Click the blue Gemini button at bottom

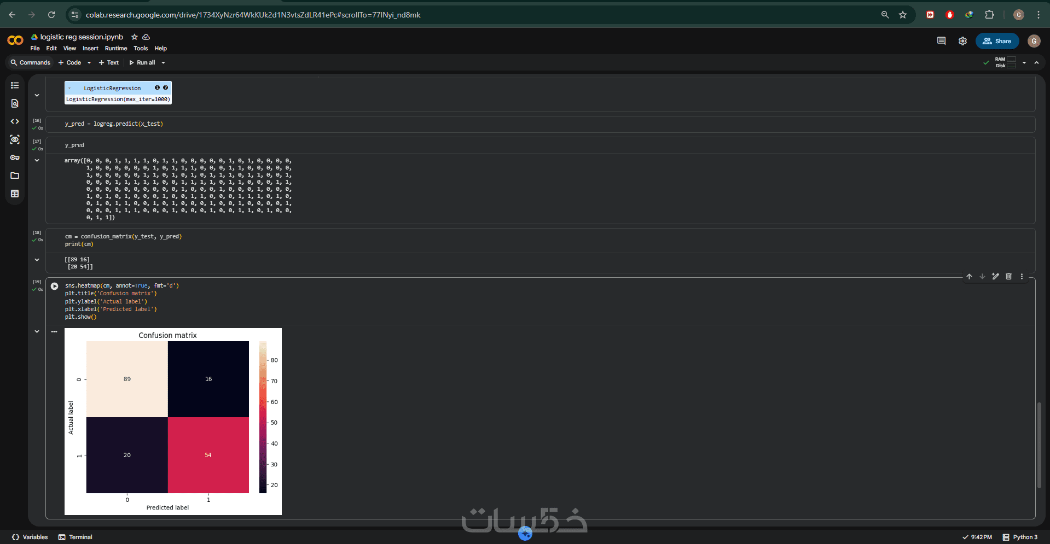point(525,533)
